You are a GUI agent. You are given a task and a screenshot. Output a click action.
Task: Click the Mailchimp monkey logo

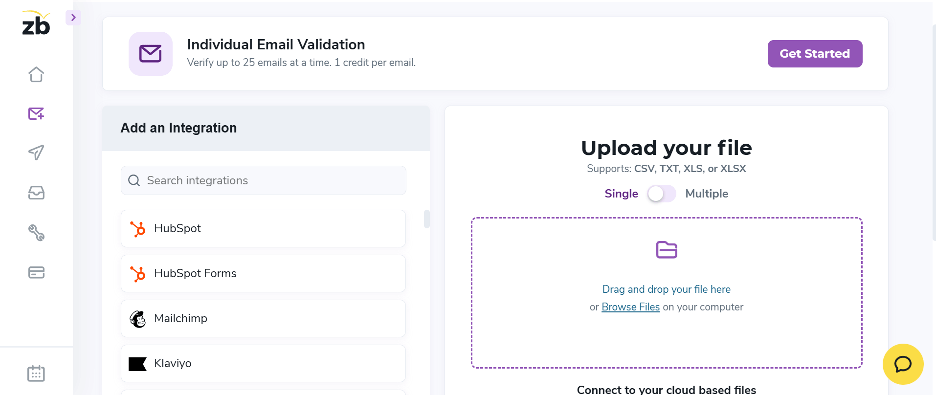pos(138,319)
